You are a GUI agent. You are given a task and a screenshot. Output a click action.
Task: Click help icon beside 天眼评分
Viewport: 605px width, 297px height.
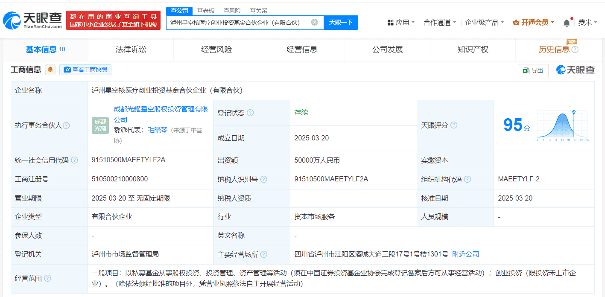(454, 125)
